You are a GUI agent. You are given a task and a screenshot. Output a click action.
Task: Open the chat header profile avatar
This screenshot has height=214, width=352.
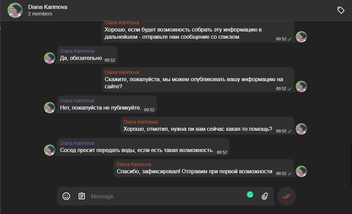tap(15, 10)
